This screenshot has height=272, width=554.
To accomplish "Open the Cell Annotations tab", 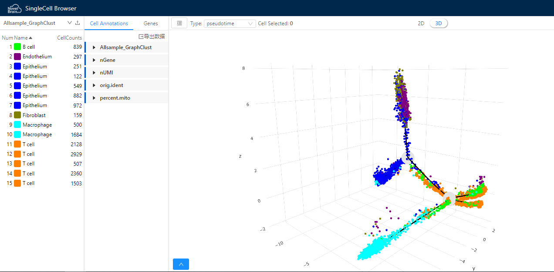I will point(109,24).
